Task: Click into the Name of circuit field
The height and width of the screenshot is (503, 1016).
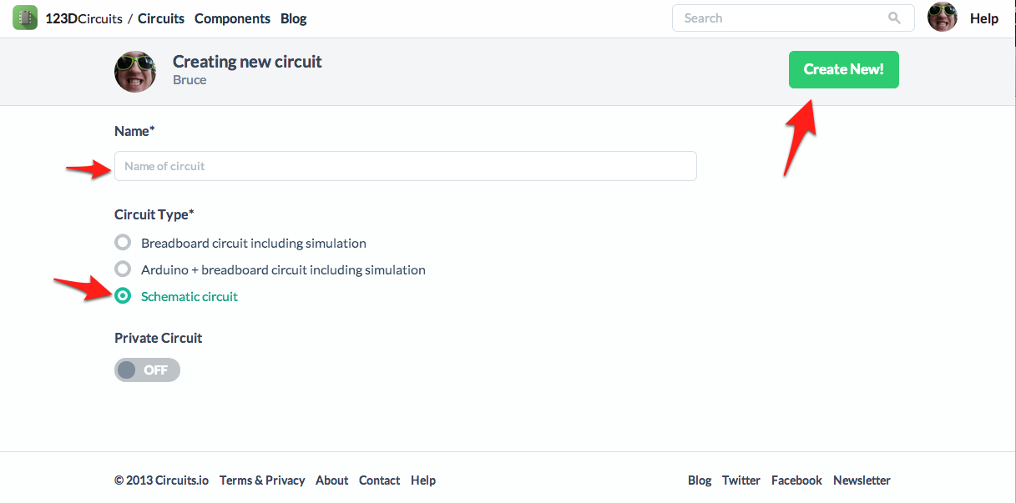Action: (x=405, y=166)
